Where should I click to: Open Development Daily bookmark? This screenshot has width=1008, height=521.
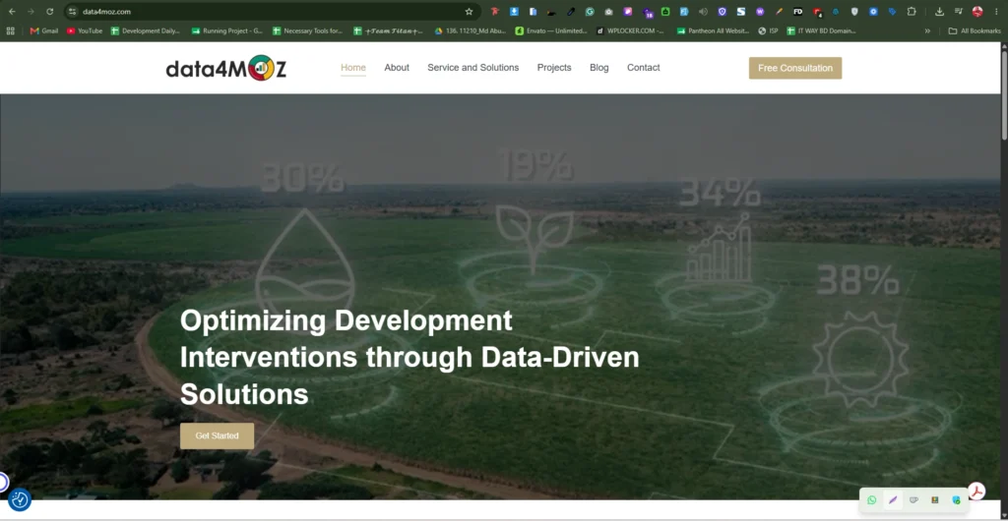click(x=146, y=30)
